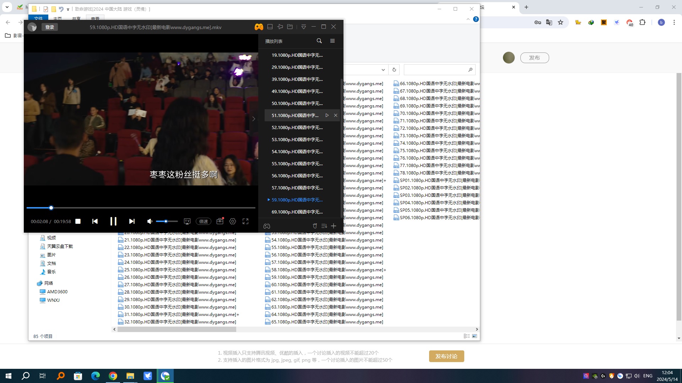Pause the video playback

tap(113, 221)
